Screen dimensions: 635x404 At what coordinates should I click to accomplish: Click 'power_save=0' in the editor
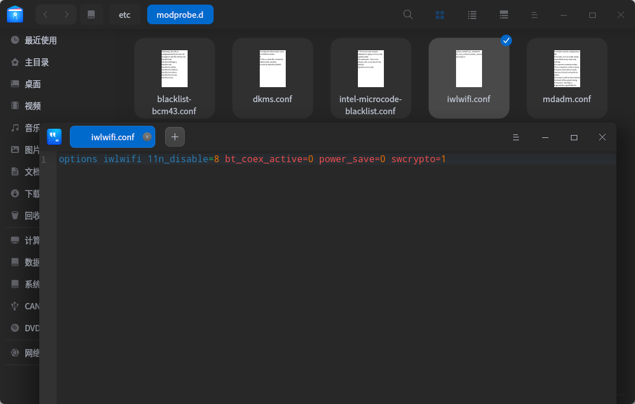(352, 159)
